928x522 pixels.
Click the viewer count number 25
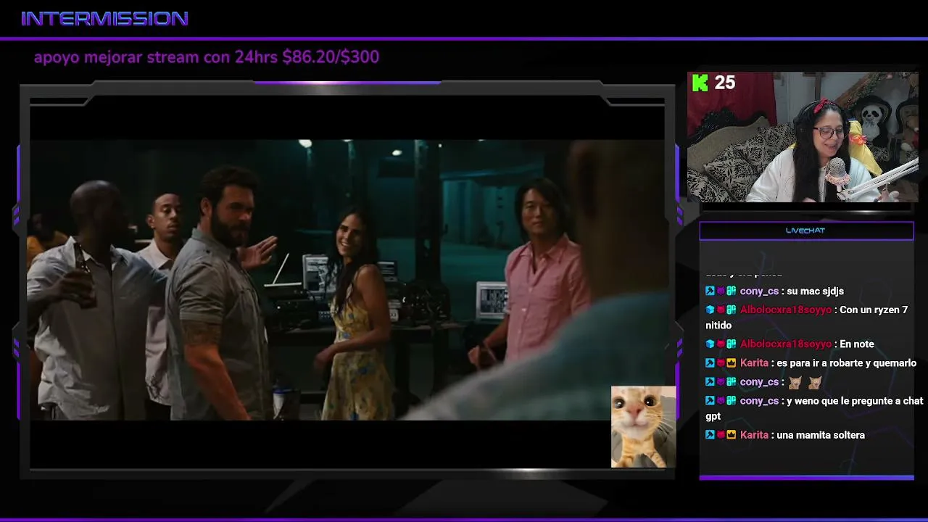coord(725,83)
